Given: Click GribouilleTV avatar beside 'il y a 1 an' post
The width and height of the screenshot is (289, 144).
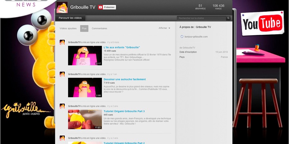Looking at the screenshot, I should [62, 74].
